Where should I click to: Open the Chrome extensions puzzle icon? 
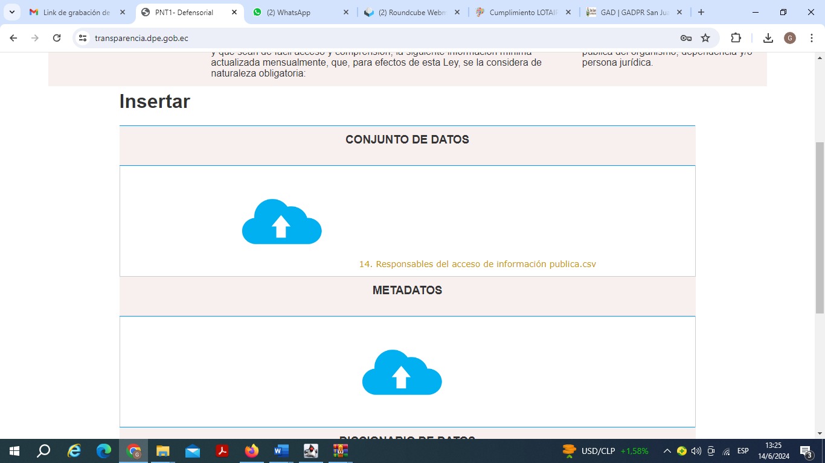click(736, 38)
